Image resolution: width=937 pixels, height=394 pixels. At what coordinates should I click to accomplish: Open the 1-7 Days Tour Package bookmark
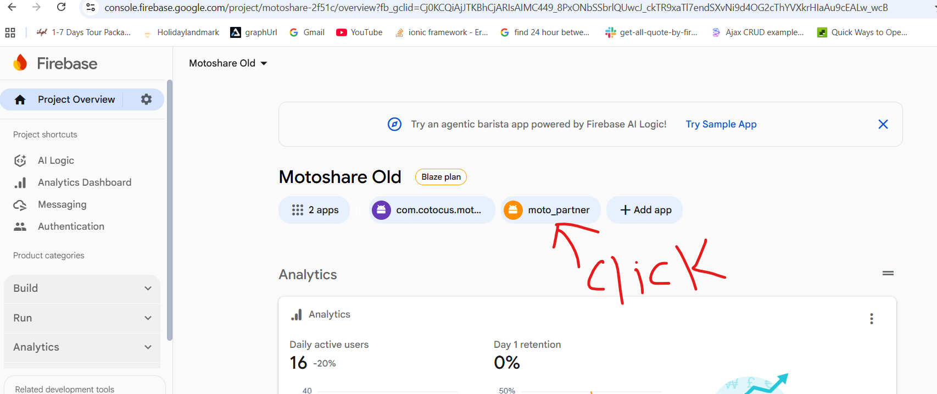[x=83, y=32]
